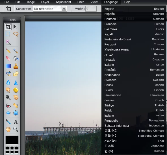The image size is (167, 155).
Task: Select the Magic Wand tool
Action: click(8, 42)
